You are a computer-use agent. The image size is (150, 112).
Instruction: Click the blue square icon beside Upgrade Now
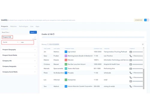point(145,20)
